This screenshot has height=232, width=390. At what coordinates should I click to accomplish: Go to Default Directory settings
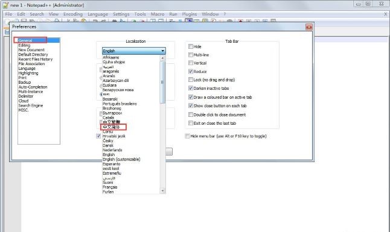coord(33,54)
